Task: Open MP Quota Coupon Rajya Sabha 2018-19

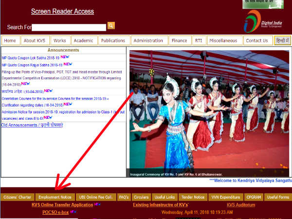Action: pos(32,65)
